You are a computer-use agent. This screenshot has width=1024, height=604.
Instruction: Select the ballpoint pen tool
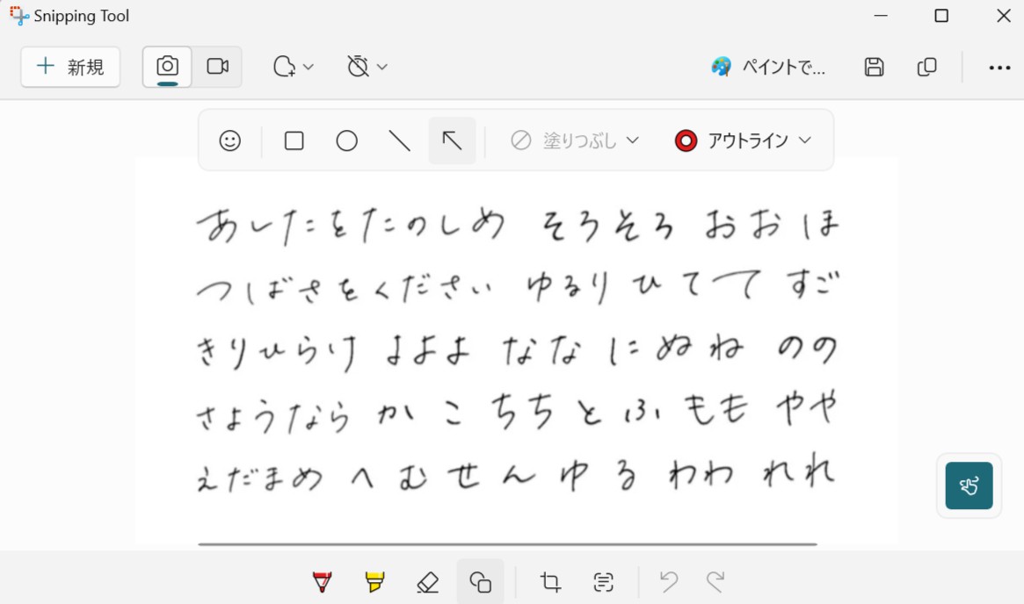[x=322, y=581]
